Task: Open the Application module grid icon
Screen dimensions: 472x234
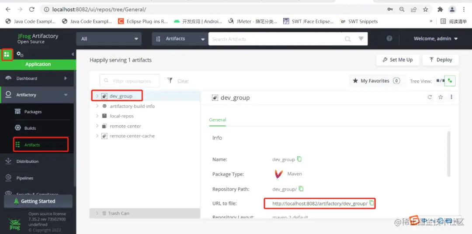Action: point(7,55)
